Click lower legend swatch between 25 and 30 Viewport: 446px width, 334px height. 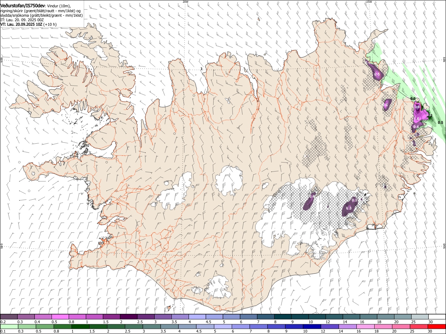418,327
